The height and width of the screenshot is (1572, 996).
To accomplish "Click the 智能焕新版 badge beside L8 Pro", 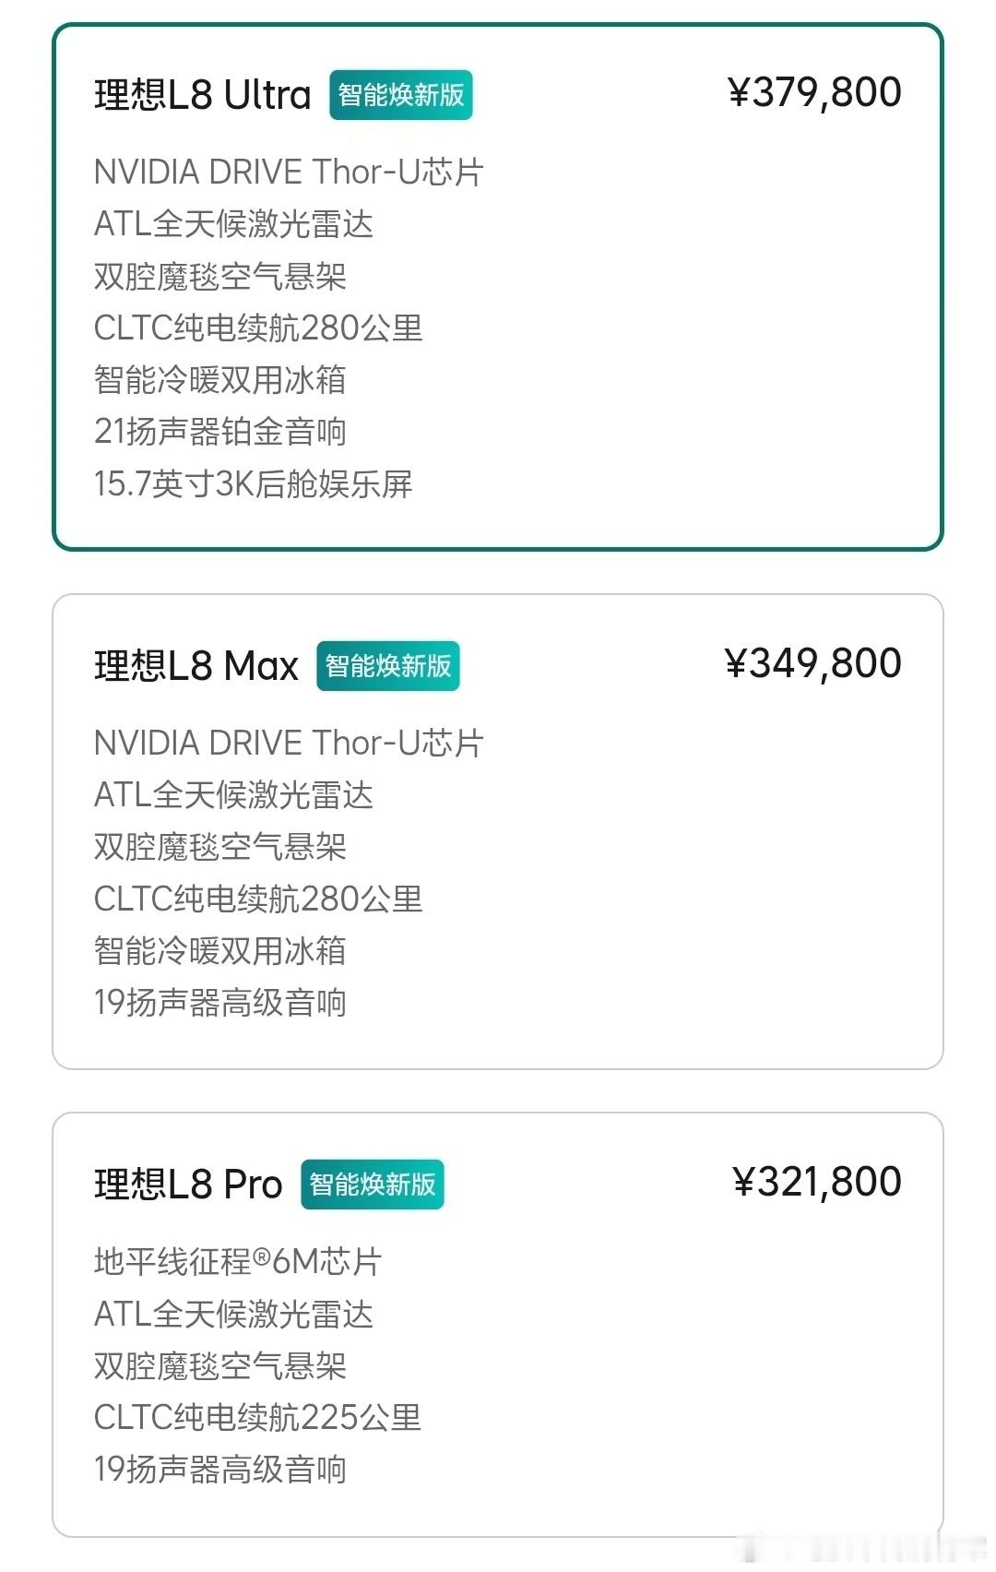I will [x=373, y=1185].
